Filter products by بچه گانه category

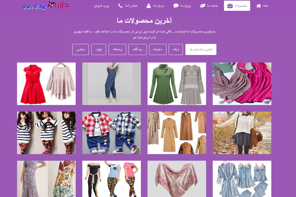click(x=137, y=49)
